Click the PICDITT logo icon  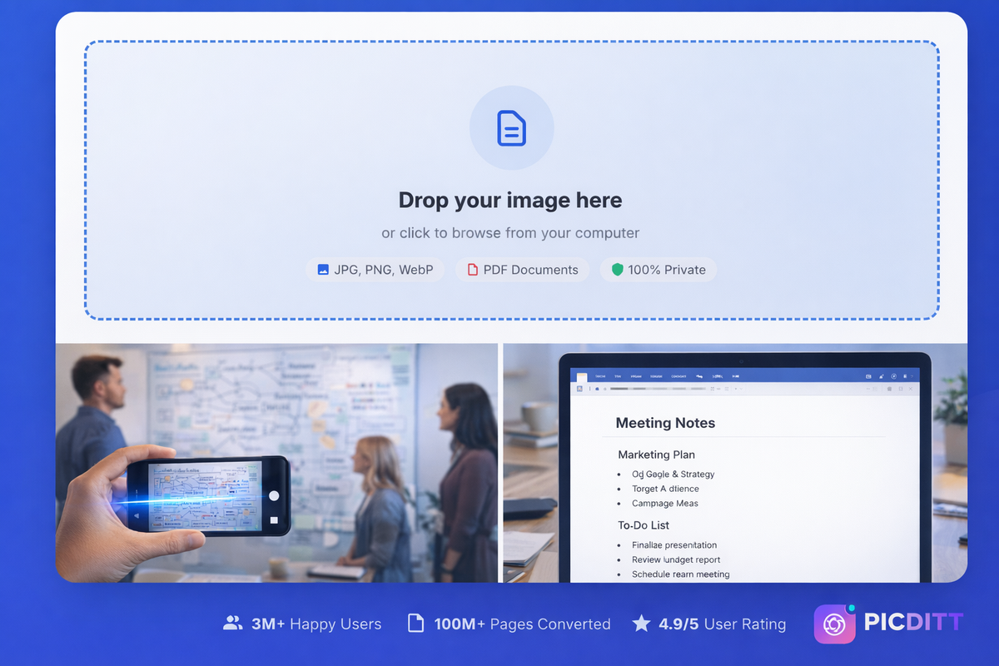tap(835, 624)
